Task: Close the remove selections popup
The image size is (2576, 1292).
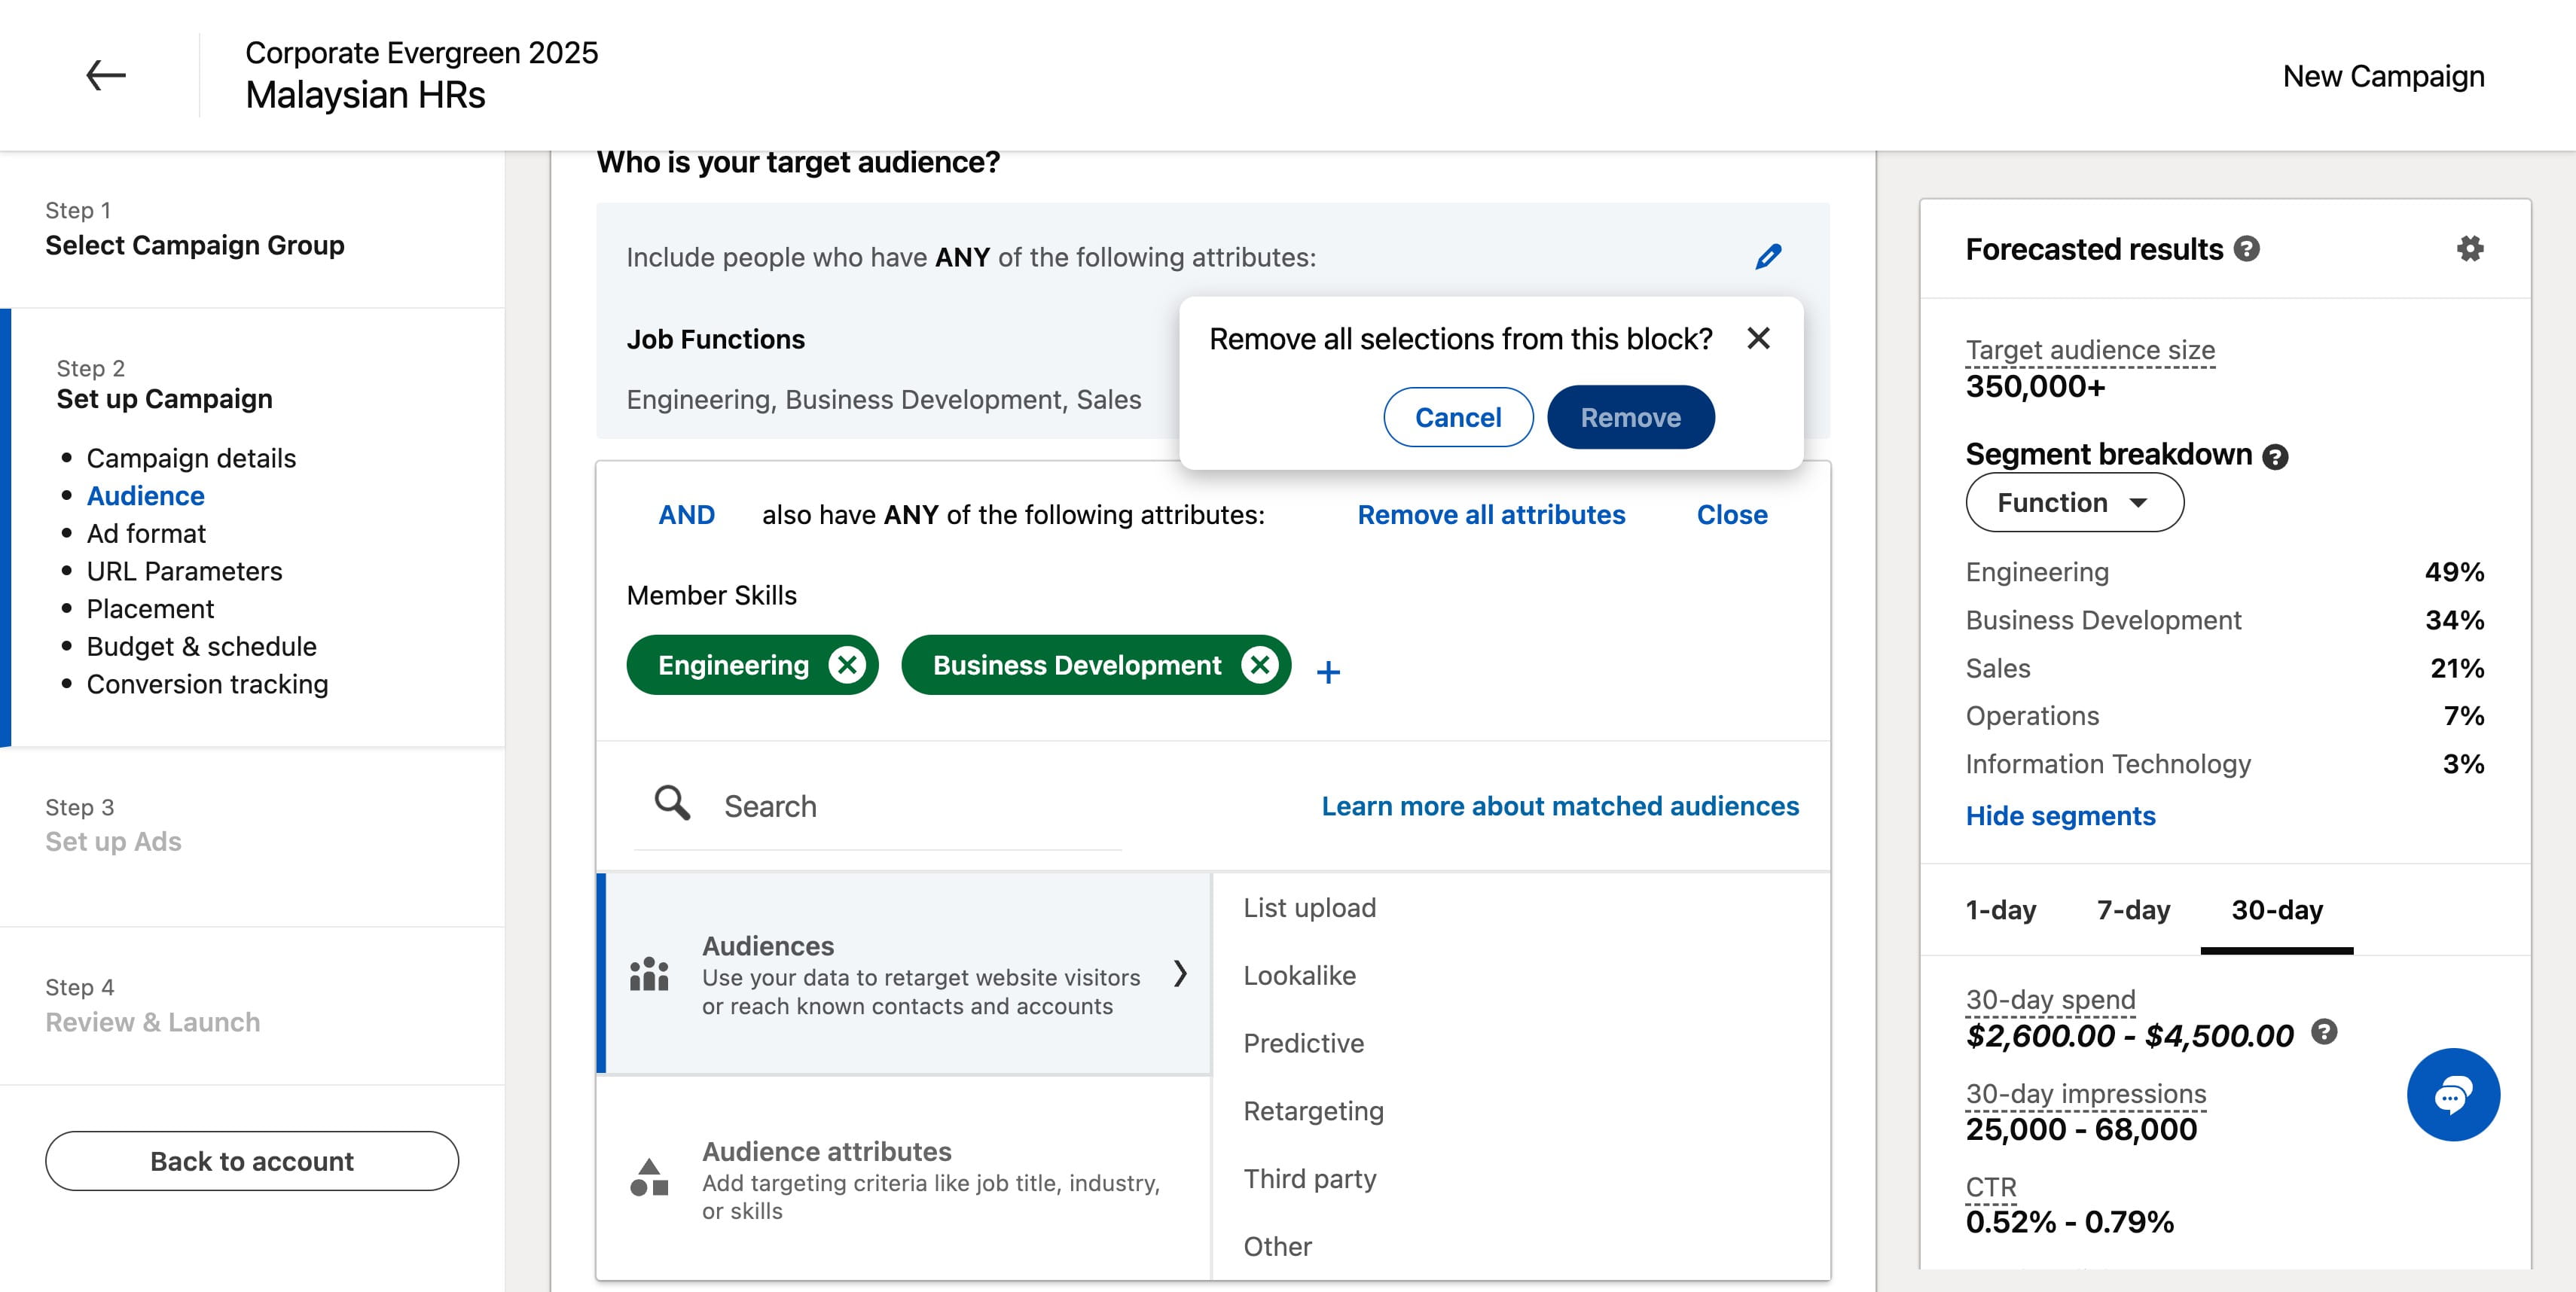Action: pyautogui.click(x=1758, y=339)
